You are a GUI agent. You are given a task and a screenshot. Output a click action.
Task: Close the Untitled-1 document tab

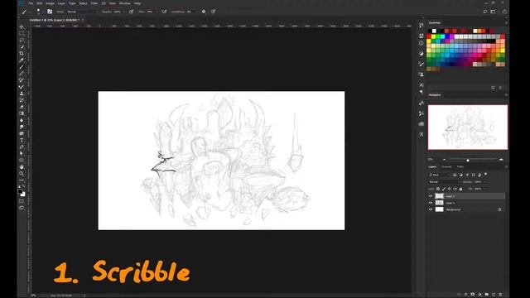(x=83, y=20)
